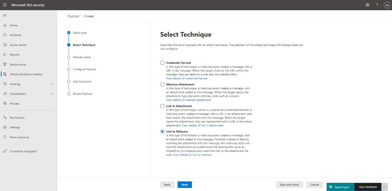Viewport: 392px width, 191px height.
Task: Select the Link In Attachment technique
Action: point(162,106)
